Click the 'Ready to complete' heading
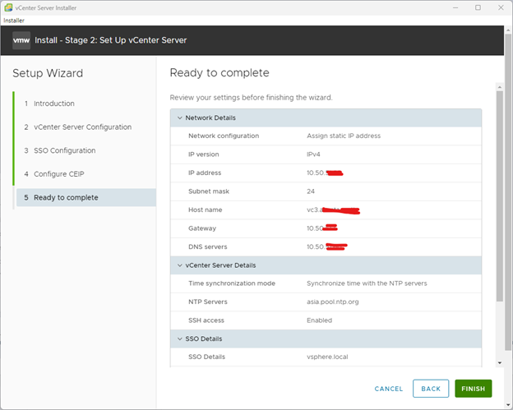 pos(220,72)
